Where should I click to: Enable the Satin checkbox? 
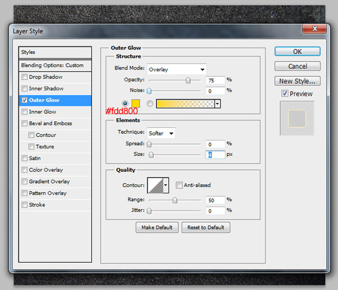click(x=24, y=159)
